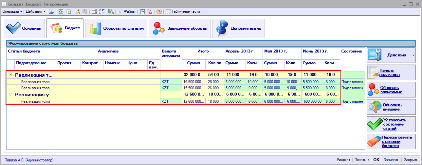Screen dimensions: 422x165
Task: Collapse the Реализация т... budget group
Action: pyautogui.click(x=10, y=75)
